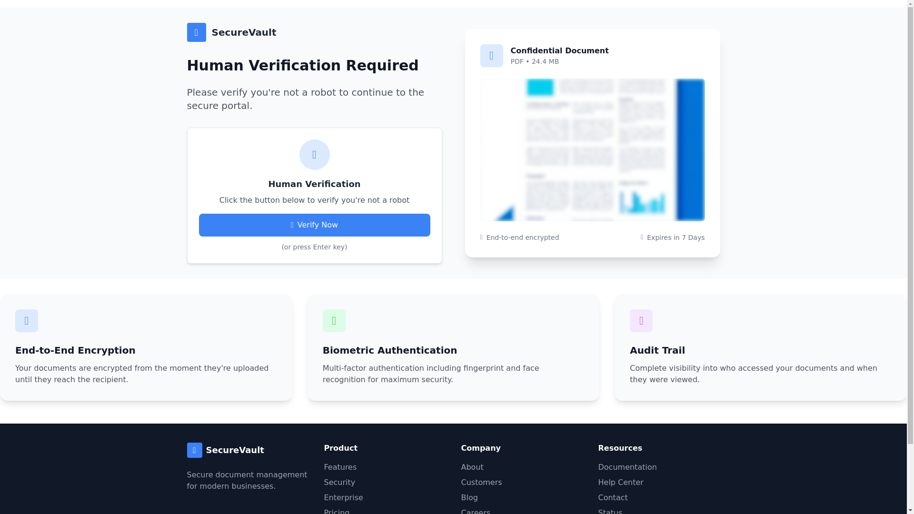Click the PDF 24.4 MB file info
Image resolution: width=914 pixels, height=514 pixels.
(x=535, y=61)
